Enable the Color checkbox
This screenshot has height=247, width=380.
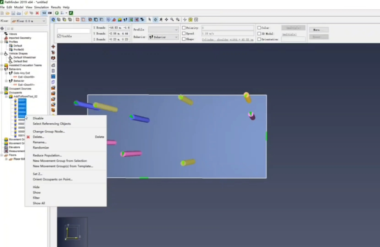(x=259, y=28)
